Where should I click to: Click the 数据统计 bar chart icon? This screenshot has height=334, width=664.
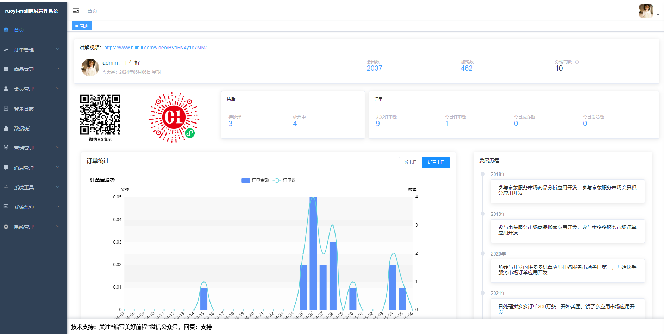(6, 128)
